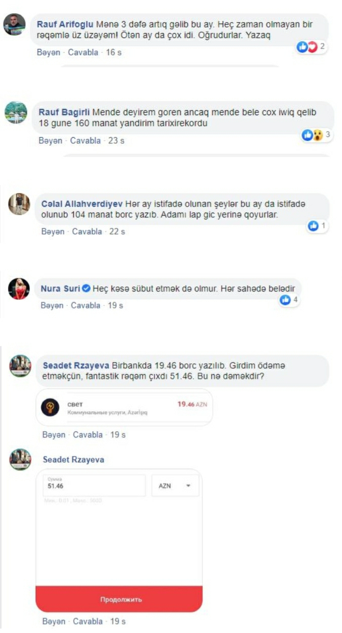The width and height of the screenshot is (342, 633).
Task: Click the red Продолжить button
Action: pos(119,599)
